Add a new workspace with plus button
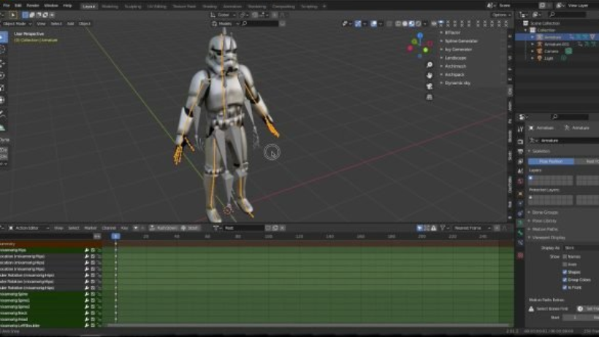 coord(324,6)
